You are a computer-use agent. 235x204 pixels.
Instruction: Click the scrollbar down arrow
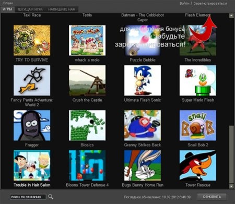(231, 186)
